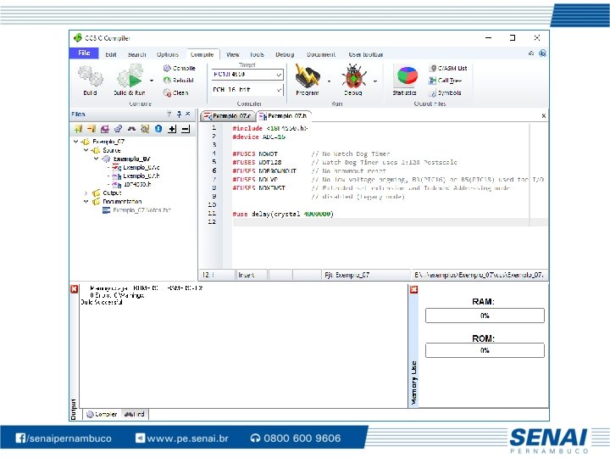Open the Options ribbon tab
Viewport: 610px width, 458px height.
click(168, 54)
